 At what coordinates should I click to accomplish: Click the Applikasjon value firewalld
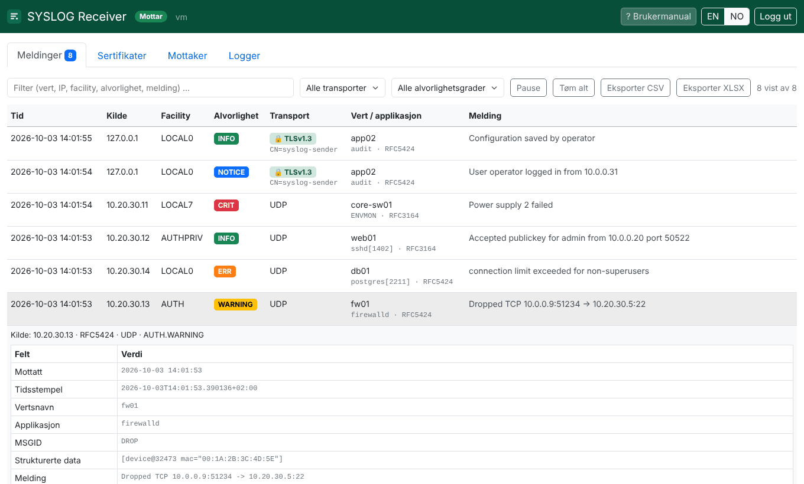(140, 423)
